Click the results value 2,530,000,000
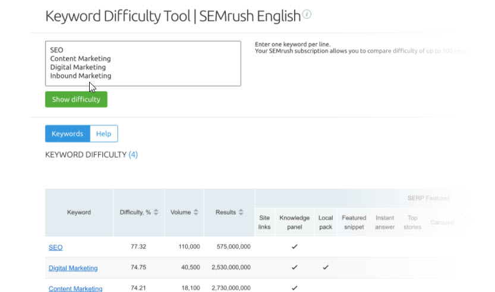495x292 pixels. [x=231, y=267]
